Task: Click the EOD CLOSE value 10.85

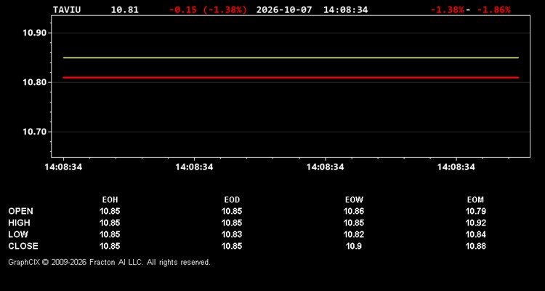Action: (232, 246)
